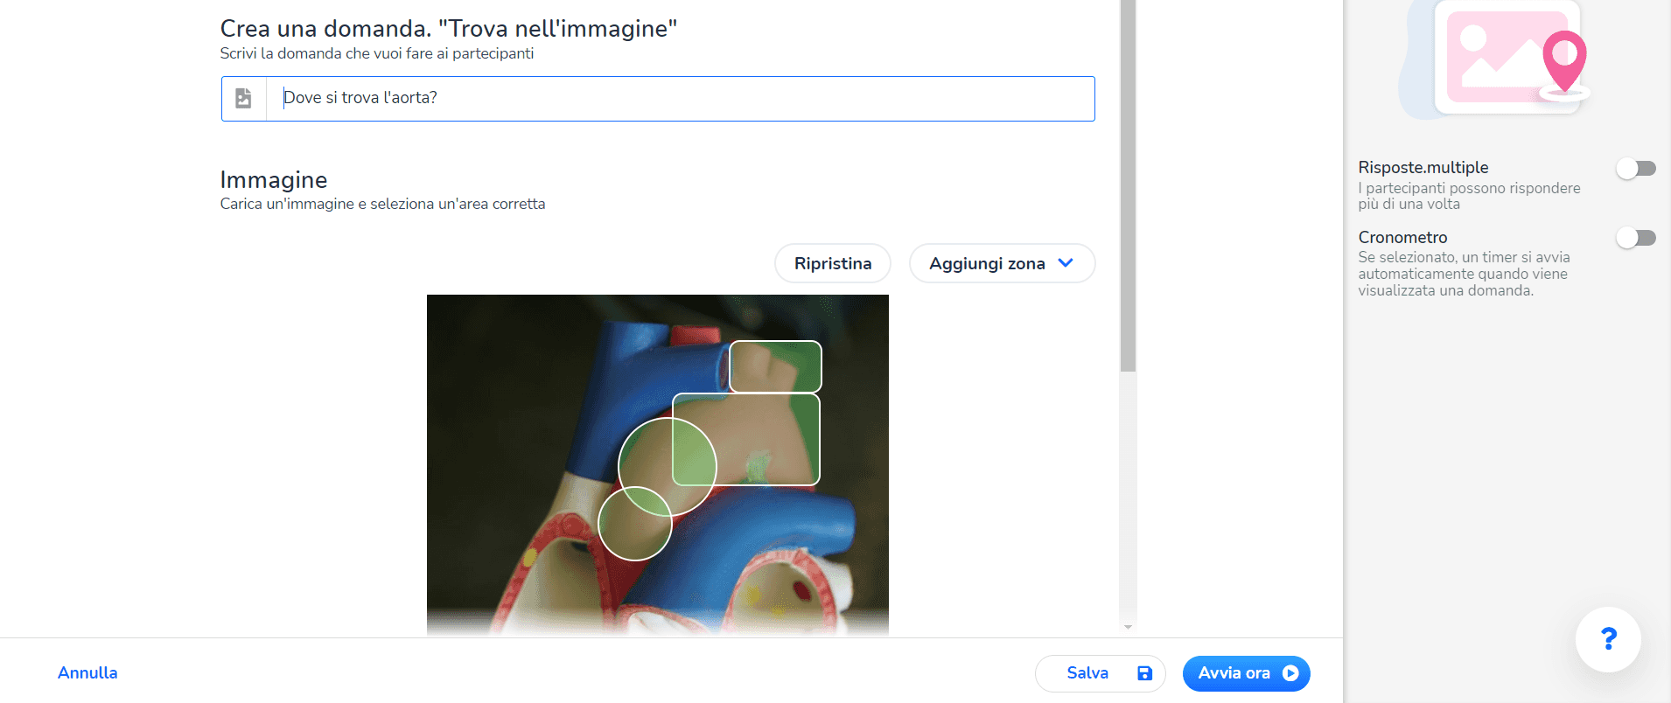Enable the Risposte multiple toggle
The width and height of the screenshot is (1671, 703).
click(x=1636, y=168)
